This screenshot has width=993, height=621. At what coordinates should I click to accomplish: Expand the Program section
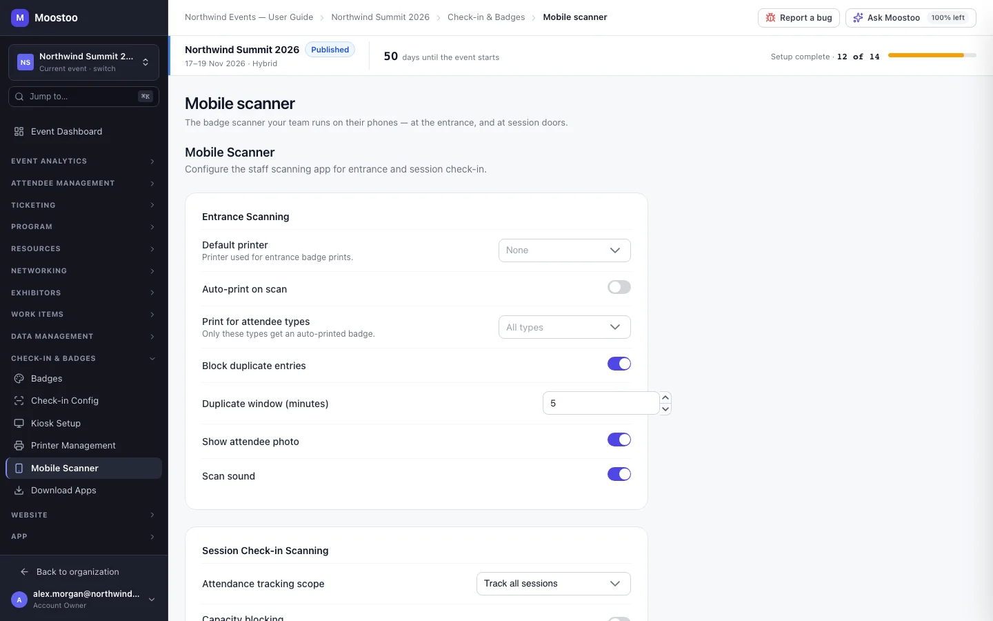(84, 227)
